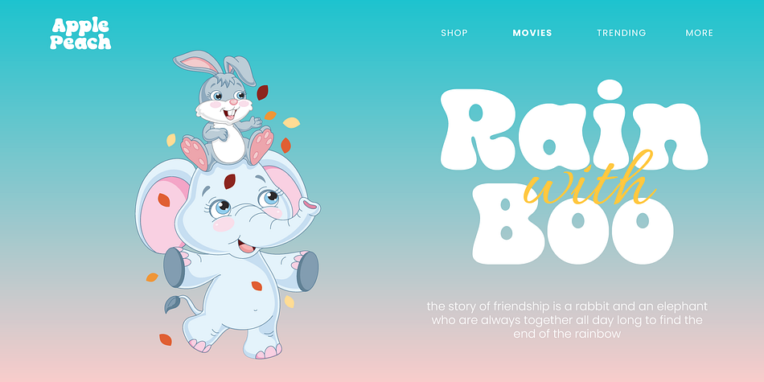Screen dimensions: 764x382
Task: Click the yellow 'with' script text
Action: 589,178
